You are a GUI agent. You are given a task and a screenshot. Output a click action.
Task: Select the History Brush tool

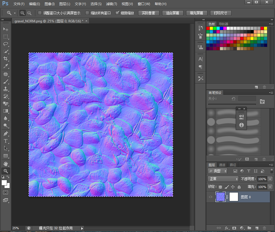click(x=6, y=96)
